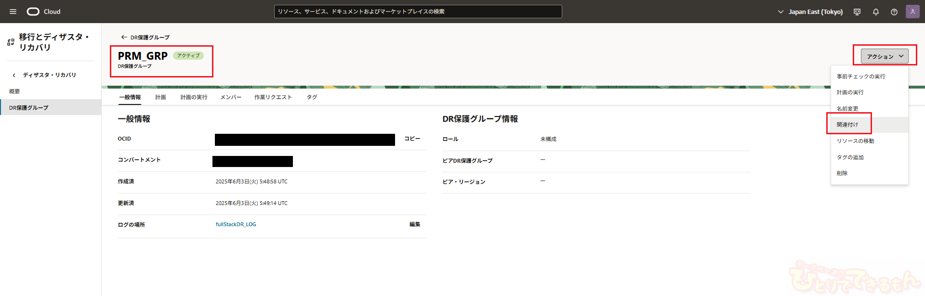Choose 事前チェックの実行 in the menu
Screen dimensions: 925x296
click(x=861, y=77)
